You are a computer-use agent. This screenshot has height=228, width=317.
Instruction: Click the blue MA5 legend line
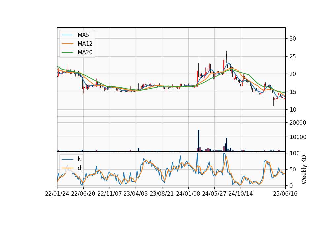coord(67,35)
